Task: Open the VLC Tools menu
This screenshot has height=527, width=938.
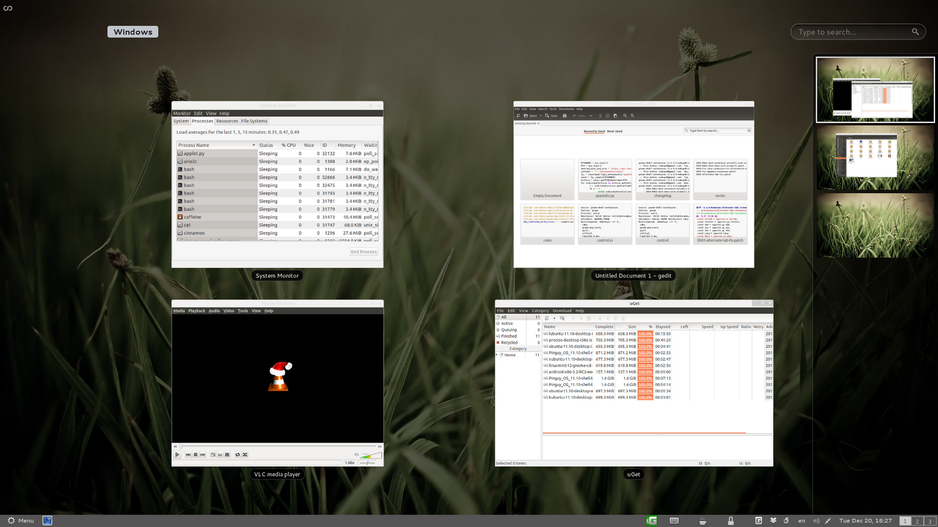Action: pos(243,311)
